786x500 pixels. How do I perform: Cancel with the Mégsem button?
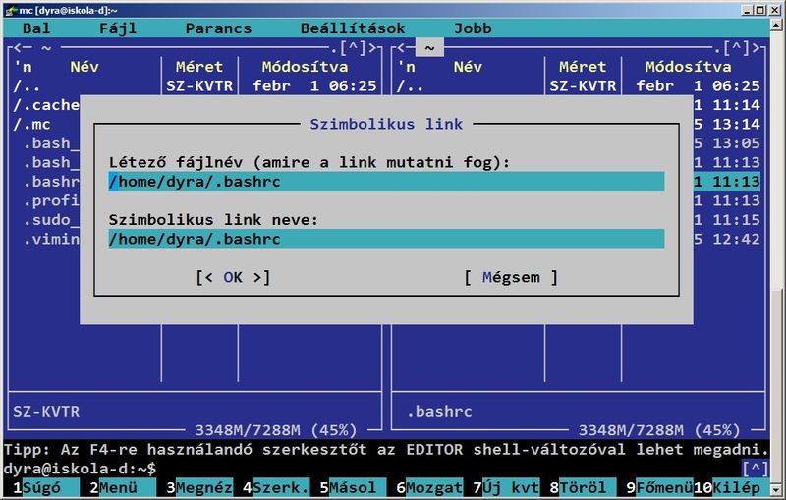click(x=511, y=277)
